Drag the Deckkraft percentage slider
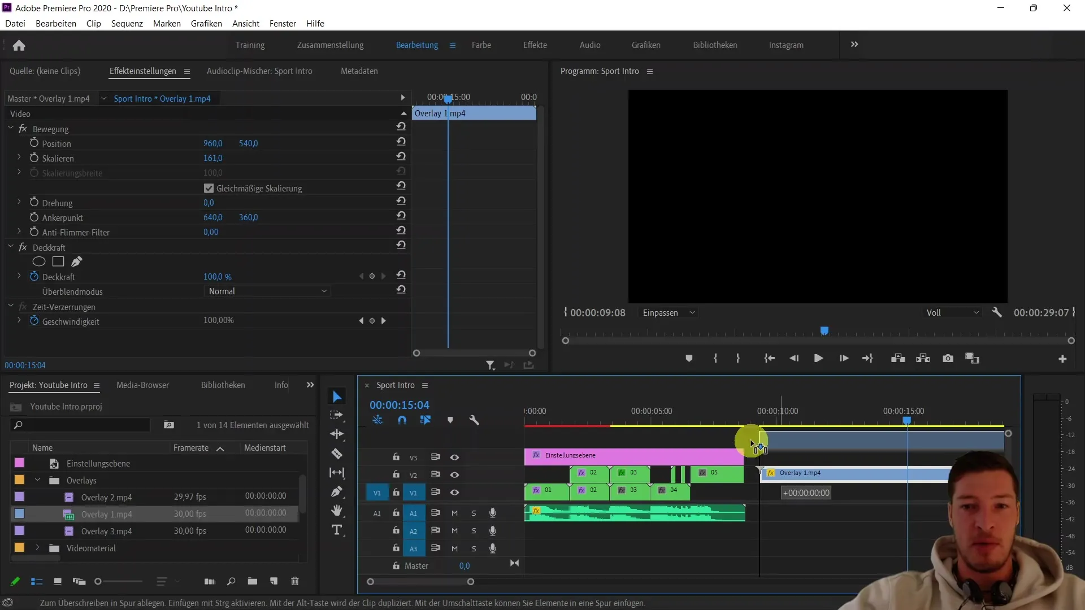Image resolution: width=1085 pixels, height=610 pixels. [217, 276]
